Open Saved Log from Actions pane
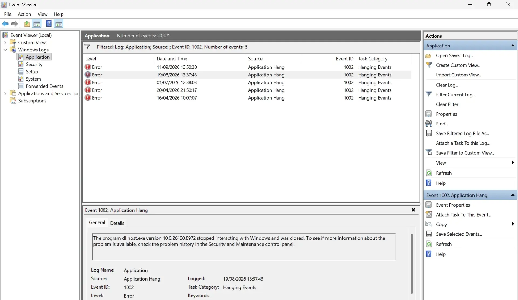Screen dimensions: 518x300 (x=454, y=55)
